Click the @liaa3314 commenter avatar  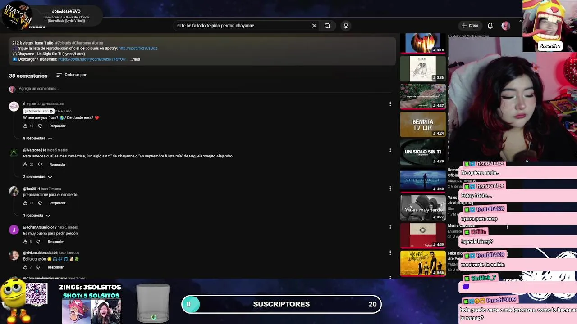coord(14,191)
